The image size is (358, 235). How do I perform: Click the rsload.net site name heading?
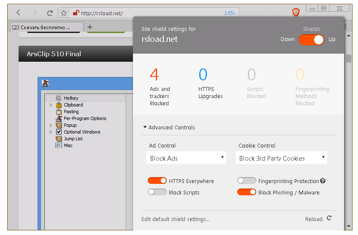tap(160, 39)
